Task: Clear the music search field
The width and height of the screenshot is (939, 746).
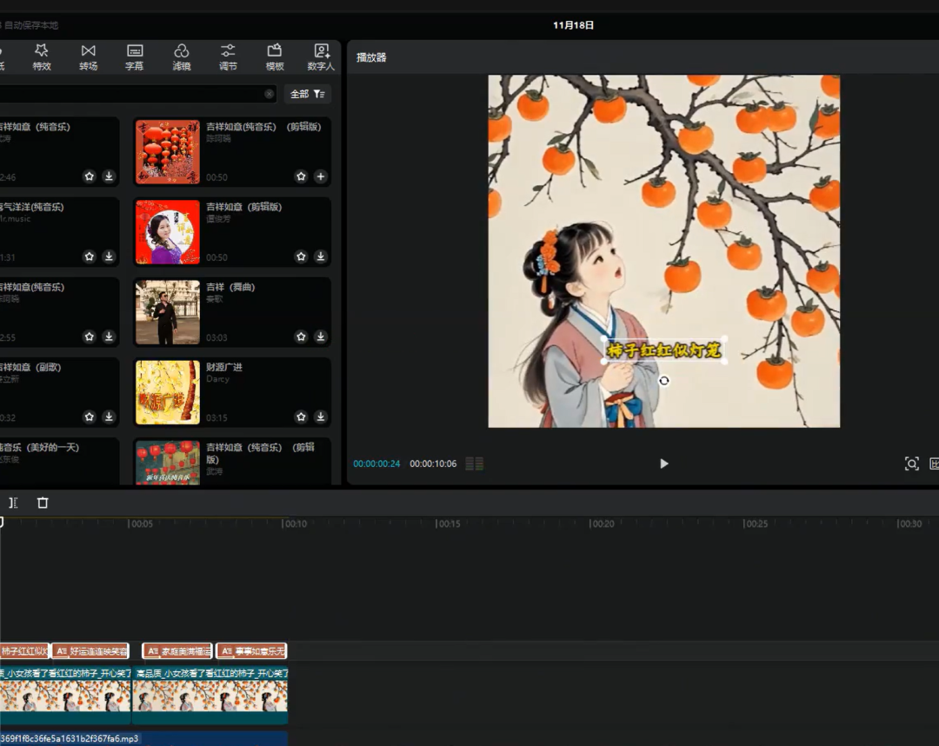Action: [x=269, y=94]
